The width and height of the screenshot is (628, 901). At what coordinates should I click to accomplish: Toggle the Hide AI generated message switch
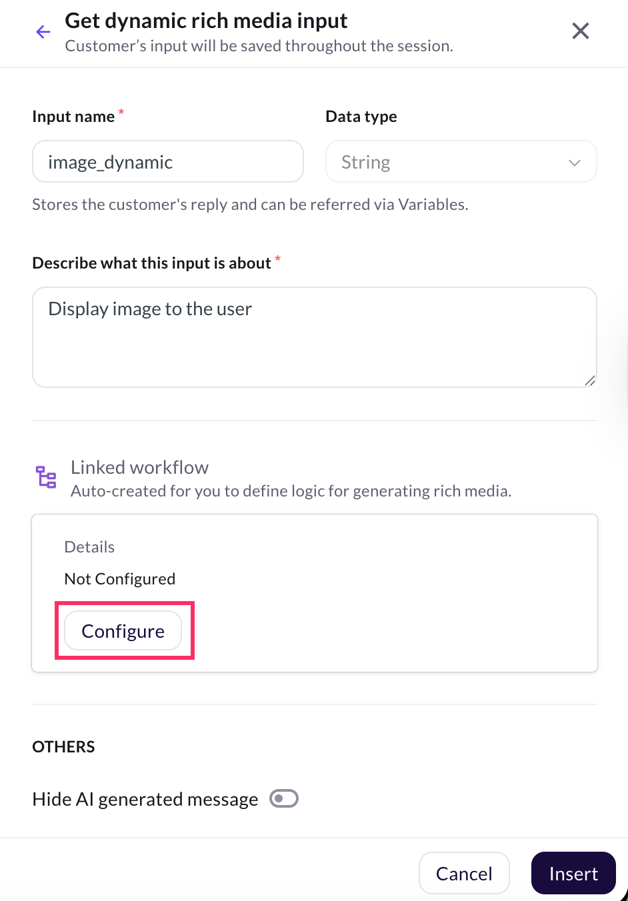click(283, 798)
